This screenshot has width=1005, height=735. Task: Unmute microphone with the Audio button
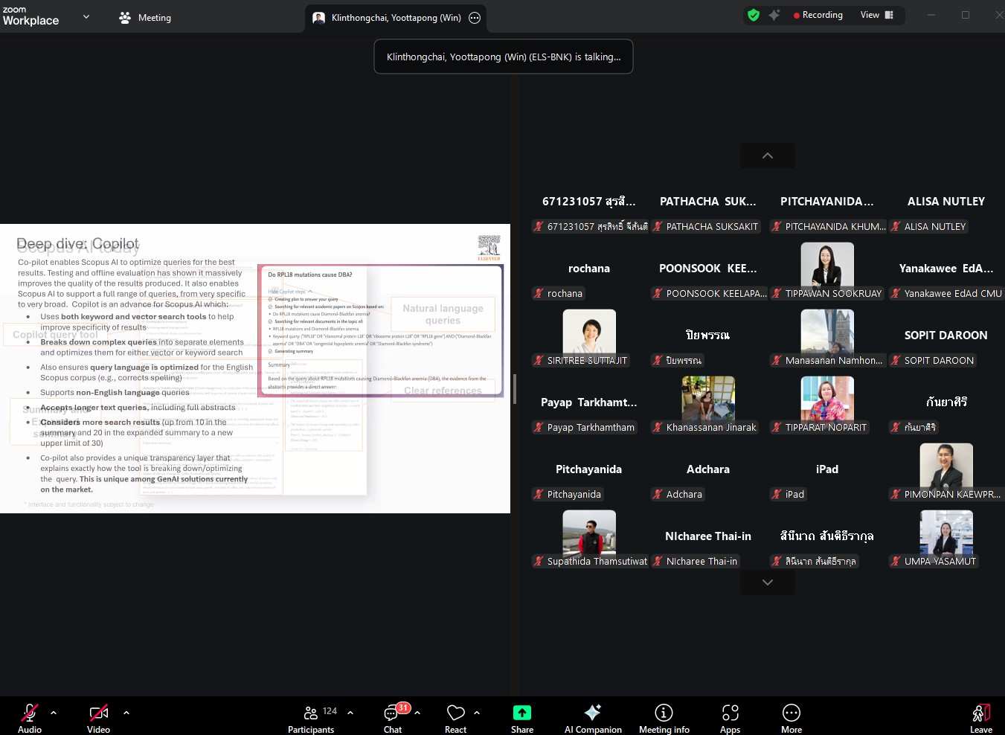point(30,718)
